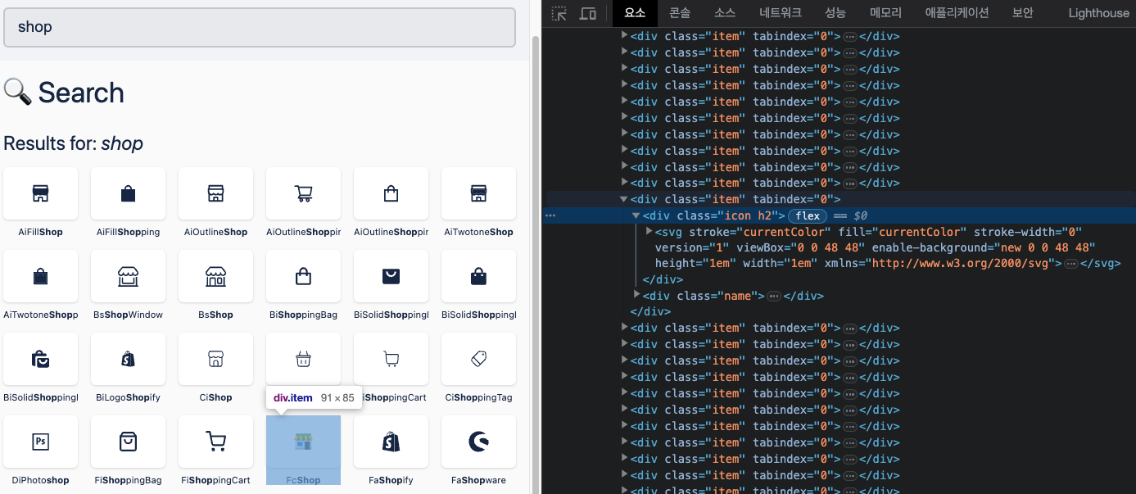Viewport: 1136px width, 494px height.
Task: Collapse the div class="icon h2" node
Action: pos(636,215)
